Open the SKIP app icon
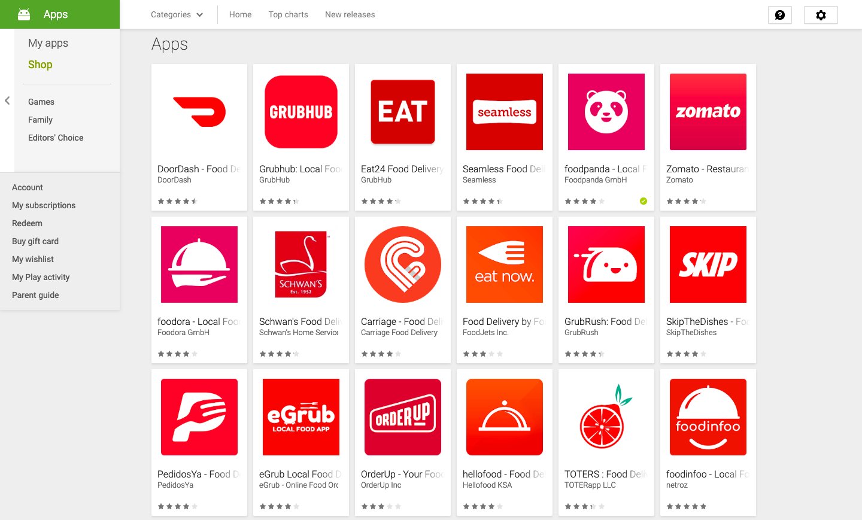Screen dimensions: 862x520 708,264
